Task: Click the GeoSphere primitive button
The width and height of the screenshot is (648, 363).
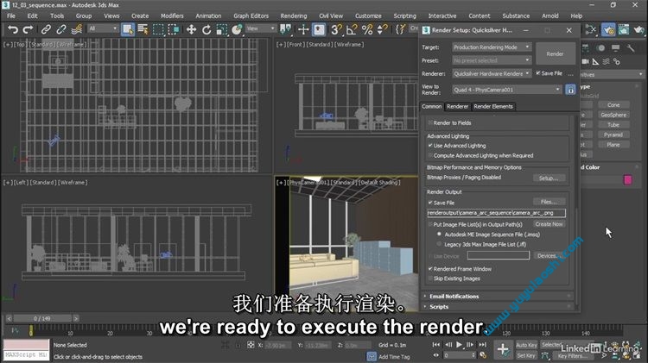Action: pos(613,115)
